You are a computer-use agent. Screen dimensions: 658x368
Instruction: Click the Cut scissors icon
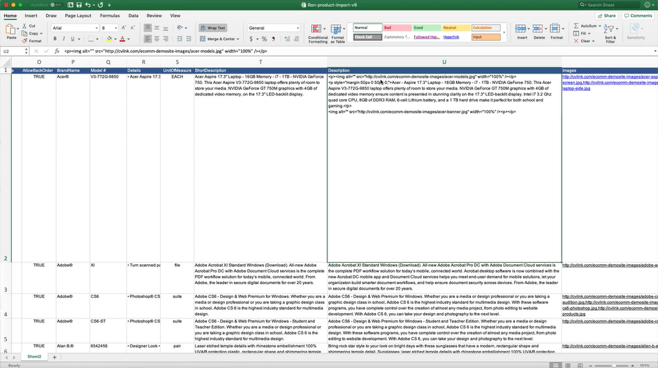tap(25, 26)
